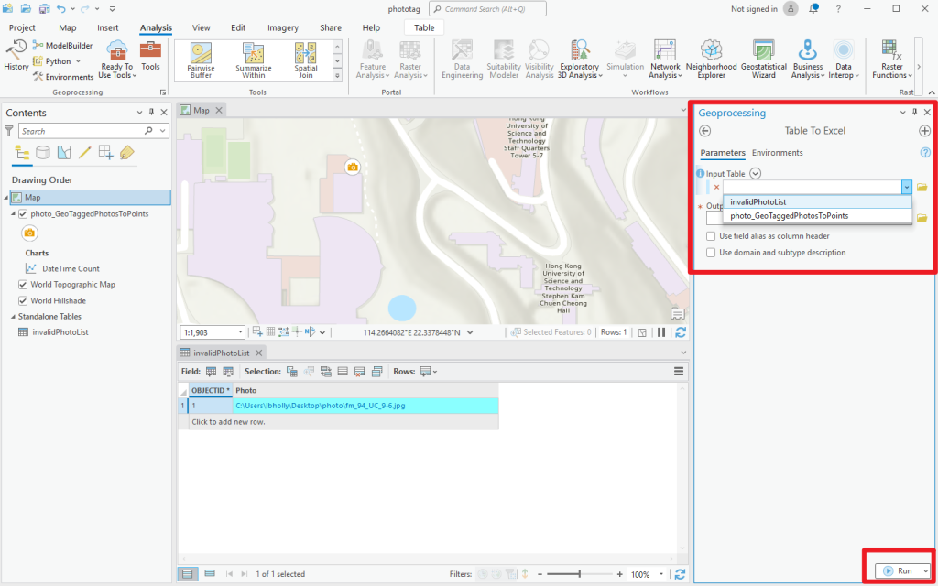Browse for the output Excel file folder
Viewport: 938px width, 586px height.
(x=922, y=218)
